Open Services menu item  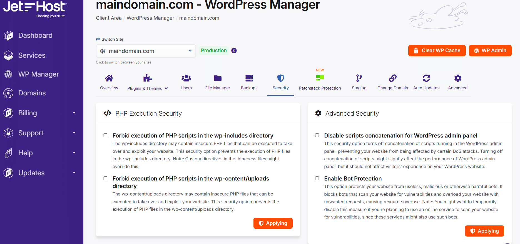tap(32, 55)
